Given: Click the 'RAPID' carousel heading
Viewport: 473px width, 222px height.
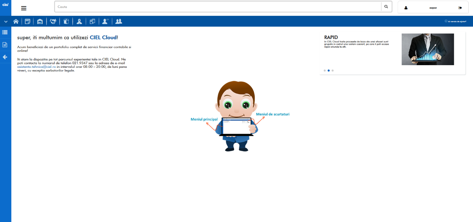Looking at the screenshot, I should pyautogui.click(x=331, y=37).
